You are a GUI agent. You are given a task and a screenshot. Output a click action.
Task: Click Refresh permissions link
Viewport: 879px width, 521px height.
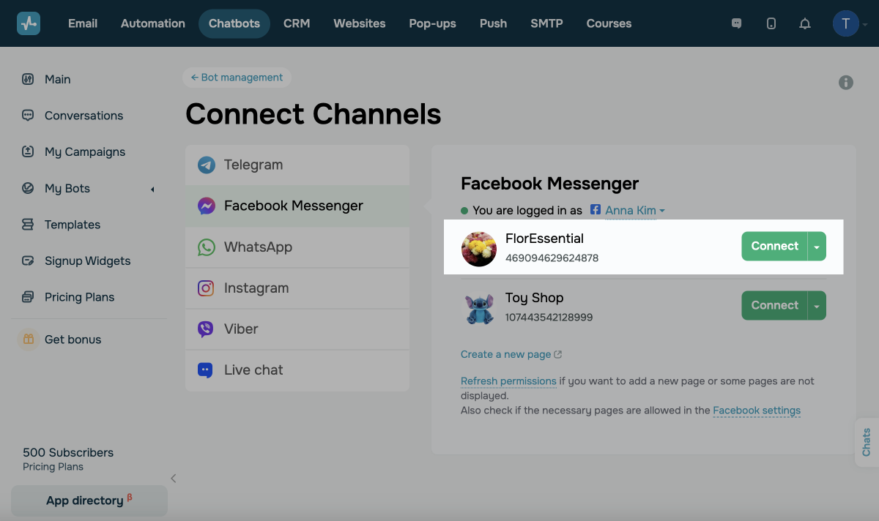click(508, 381)
